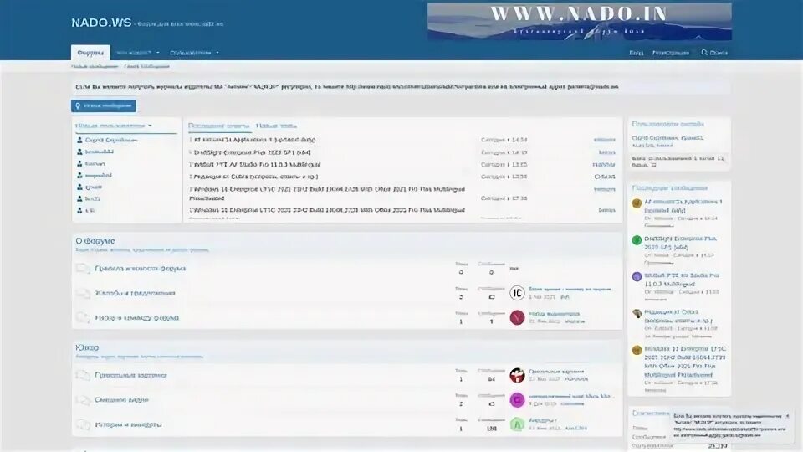Open green avatar in Истории и анекдоты row

coord(517,424)
